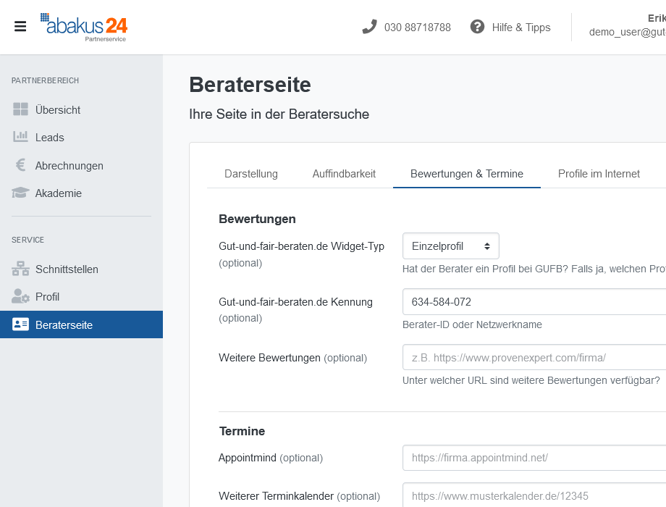Open the Einzelprofil widget type dropdown
Viewport: 666px width, 507px height.
coord(451,246)
